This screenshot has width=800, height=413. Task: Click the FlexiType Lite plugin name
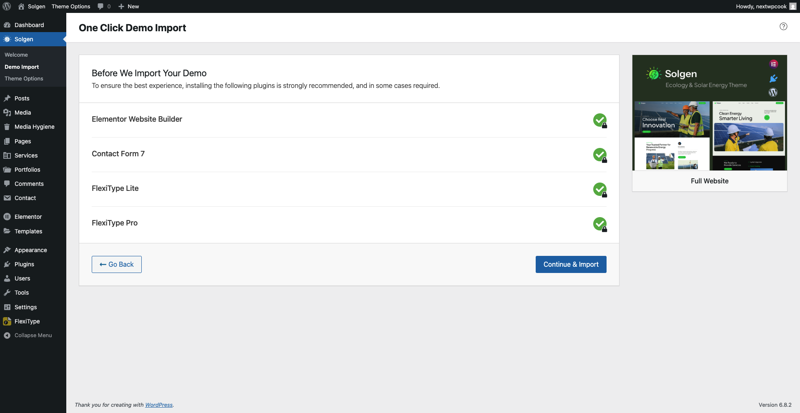click(x=115, y=188)
